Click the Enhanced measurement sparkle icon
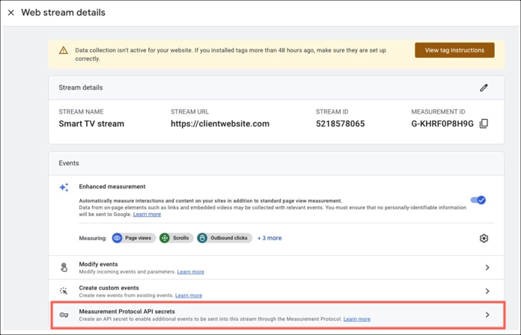The width and height of the screenshot is (521, 335). pyautogui.click(x=64, y=187)
